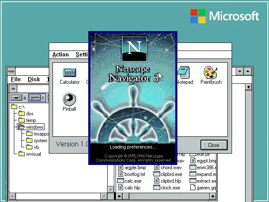269x202 pixels.
Task: Select the clock.exe file
Action: click(x=167, y=188)
